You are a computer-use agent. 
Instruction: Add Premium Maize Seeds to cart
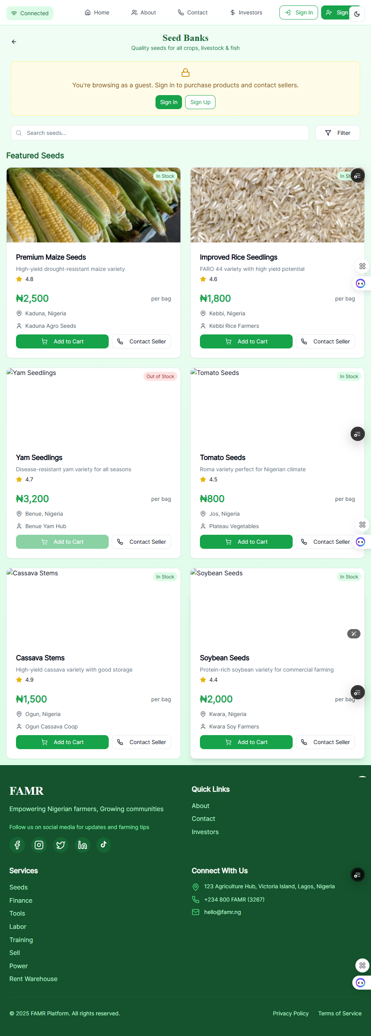click(62, 341)
